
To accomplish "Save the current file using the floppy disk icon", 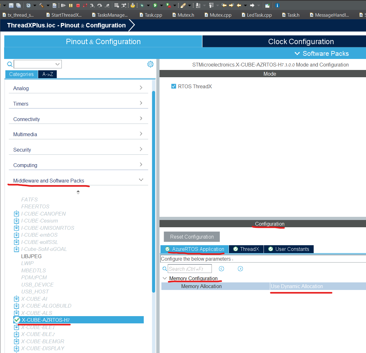I will coord(11,5).
